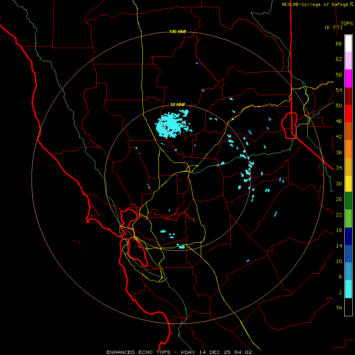
Task: Click the light green 26 kft legend swatch
Action: click(x=348, y=219)
